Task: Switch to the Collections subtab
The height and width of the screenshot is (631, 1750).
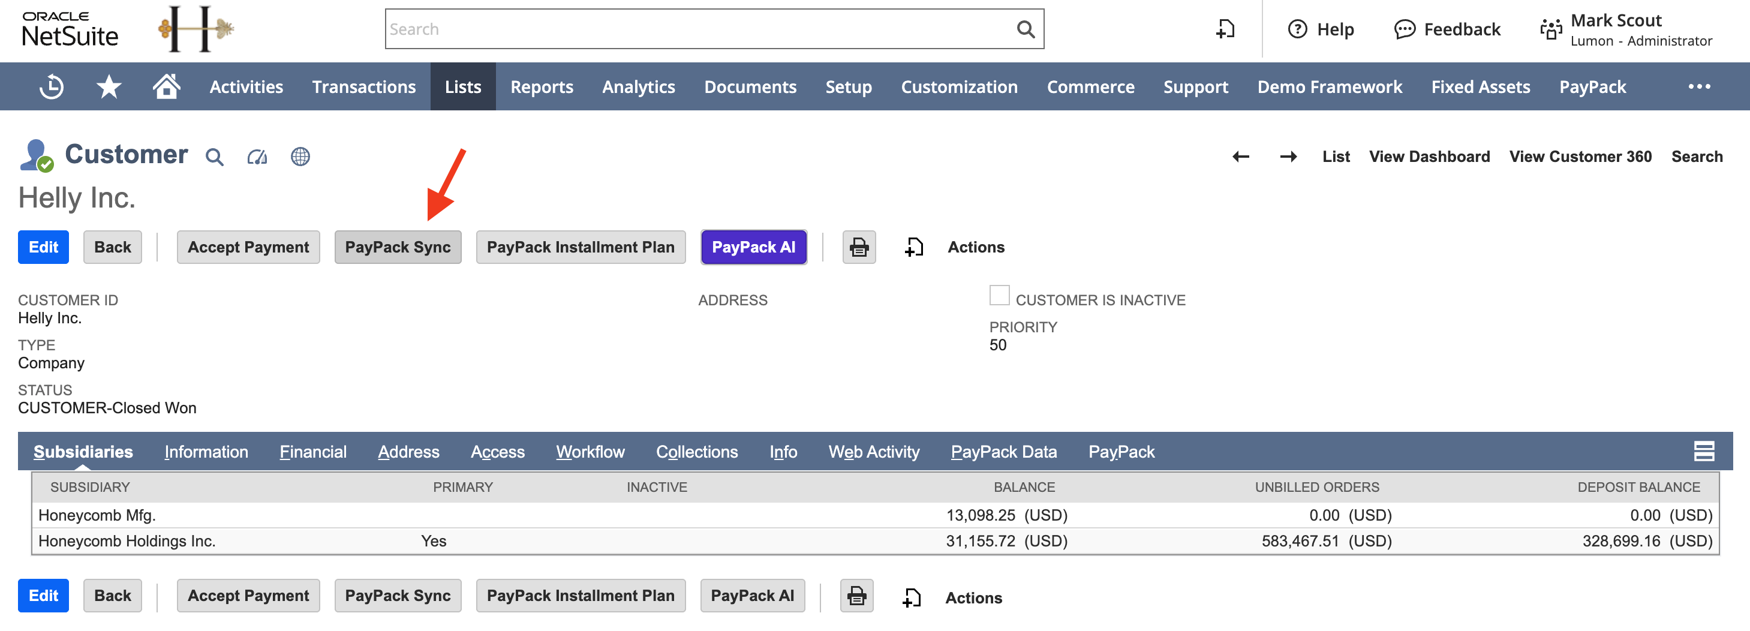Action: 696,452
